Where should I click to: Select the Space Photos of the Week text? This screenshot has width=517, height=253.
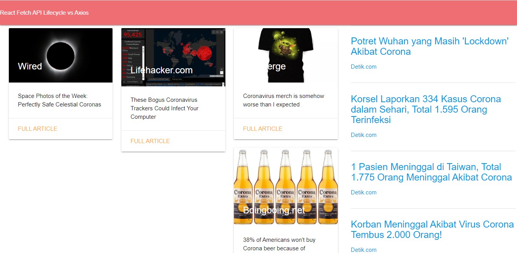click(x=59, y=100)
